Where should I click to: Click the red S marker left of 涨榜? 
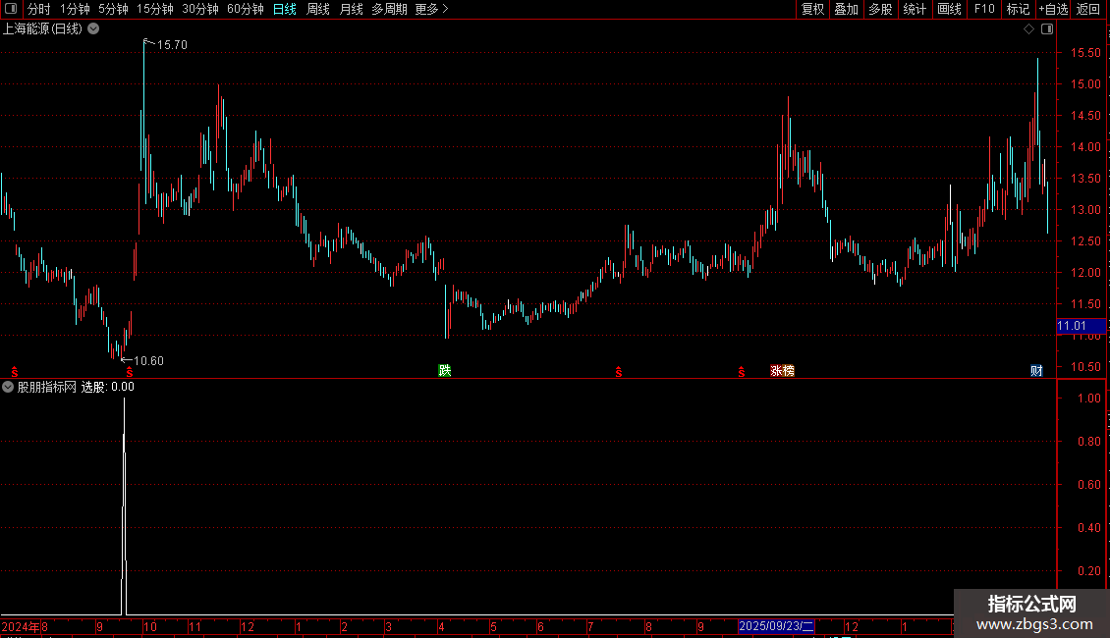[x=742, y=372]
